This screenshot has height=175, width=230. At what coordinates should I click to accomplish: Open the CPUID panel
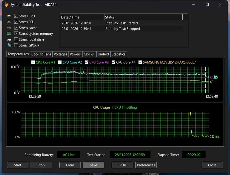point(122,165)
